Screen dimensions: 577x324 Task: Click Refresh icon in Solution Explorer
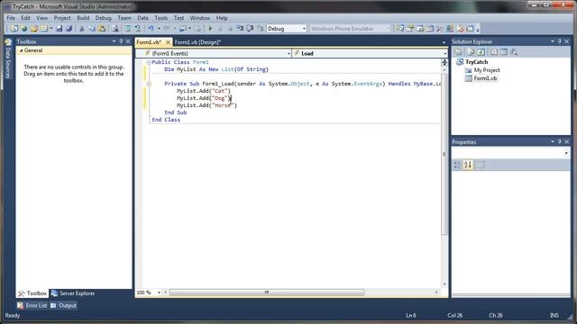tap(481, 52)
